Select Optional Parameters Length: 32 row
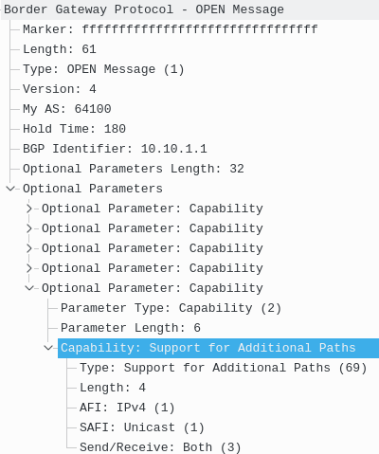379x454 pixels. (134, 169)
